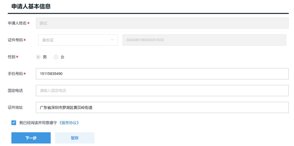Click the 固定电话 input field
Screen dimensions: 294x146
162,90
